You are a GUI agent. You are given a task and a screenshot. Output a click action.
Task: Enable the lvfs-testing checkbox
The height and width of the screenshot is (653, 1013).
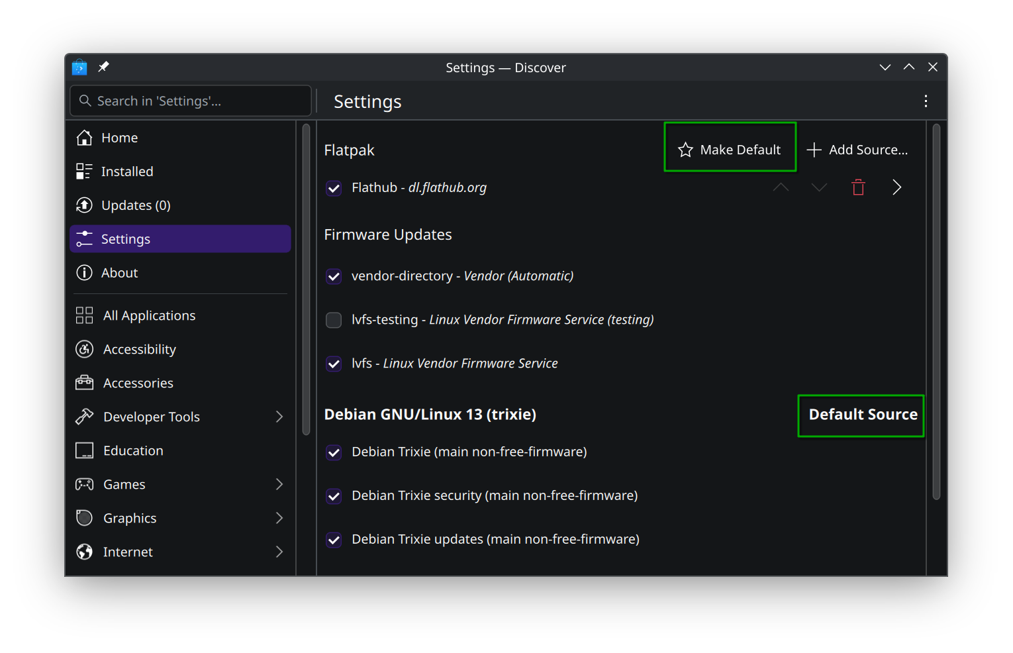click(x=334, y=320)
